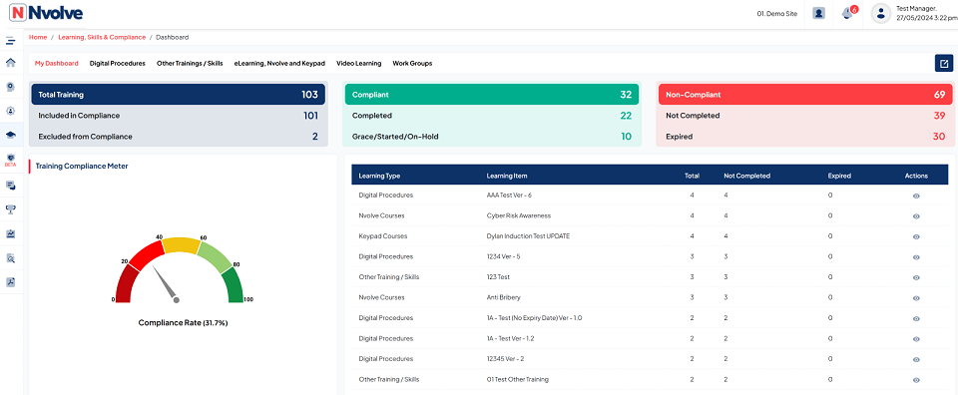Click the Nvolve logo
This screenshot has height=395, width=958.
tap(47, 13)
